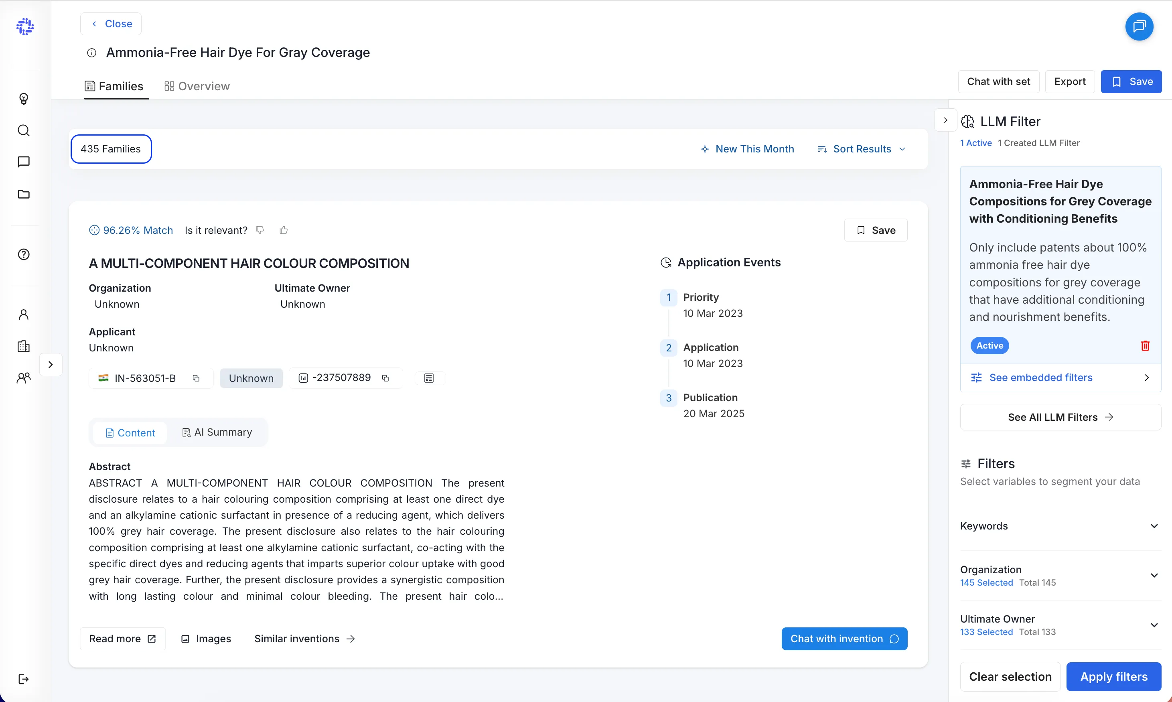Click Chat with invention
This screenshot has width=1172, height=702.
(x=844, y=639)
